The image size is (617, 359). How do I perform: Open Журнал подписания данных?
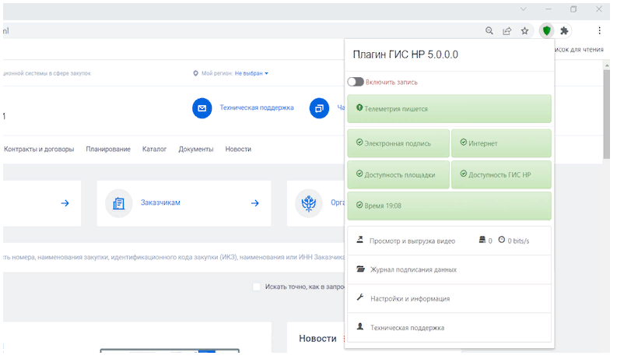[x=412, y=269]
